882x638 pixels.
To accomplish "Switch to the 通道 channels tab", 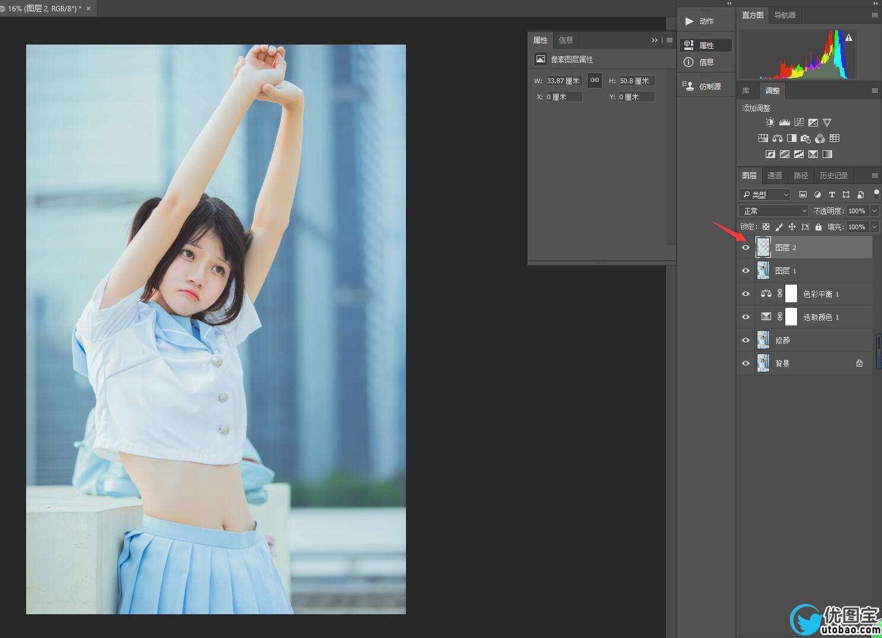I will click(775, 176).
